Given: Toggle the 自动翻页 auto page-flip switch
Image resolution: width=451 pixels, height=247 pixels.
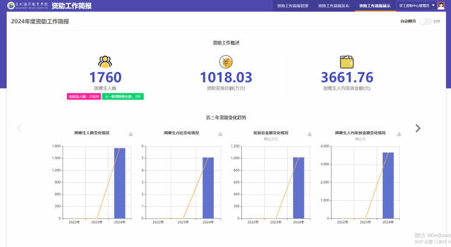Looking at the screenshot, I should click(425, 21).
